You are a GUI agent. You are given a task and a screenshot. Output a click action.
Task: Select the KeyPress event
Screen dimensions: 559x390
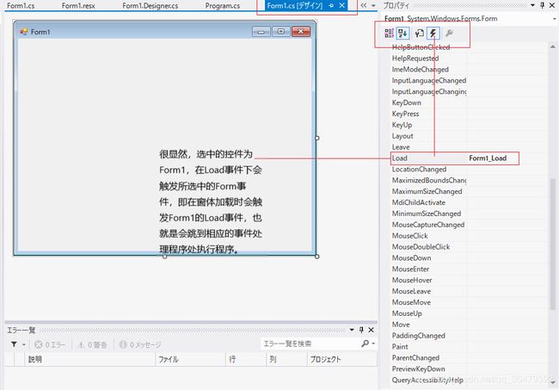coord(405,114)
